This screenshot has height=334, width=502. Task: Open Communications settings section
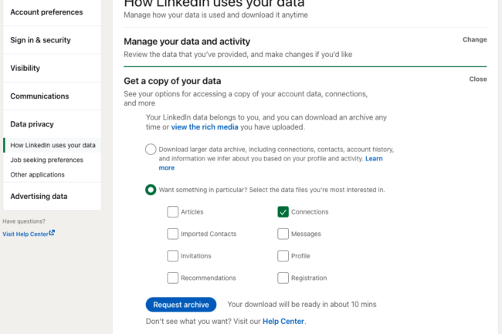point(52,96)
